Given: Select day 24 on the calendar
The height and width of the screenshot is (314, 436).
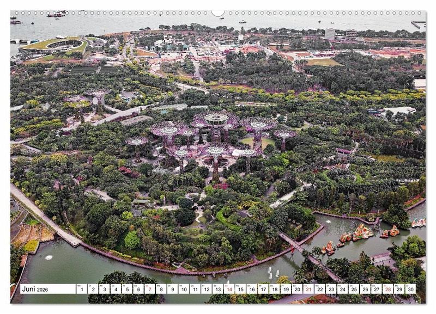Looking at the screenshot, I should pyautogui.click(x=342, y=290).
